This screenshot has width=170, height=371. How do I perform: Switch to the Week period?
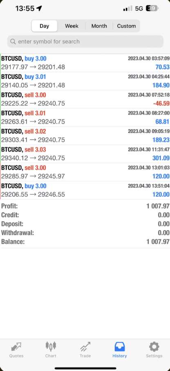tap(72, 26)
